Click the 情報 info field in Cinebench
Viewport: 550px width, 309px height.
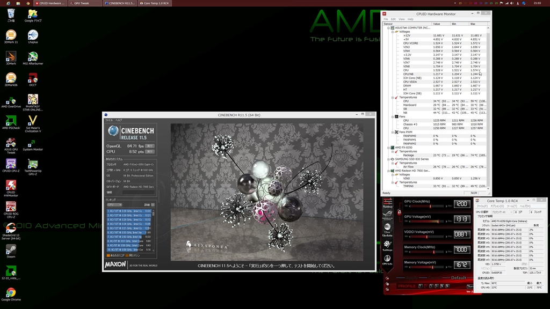point(138,193)
